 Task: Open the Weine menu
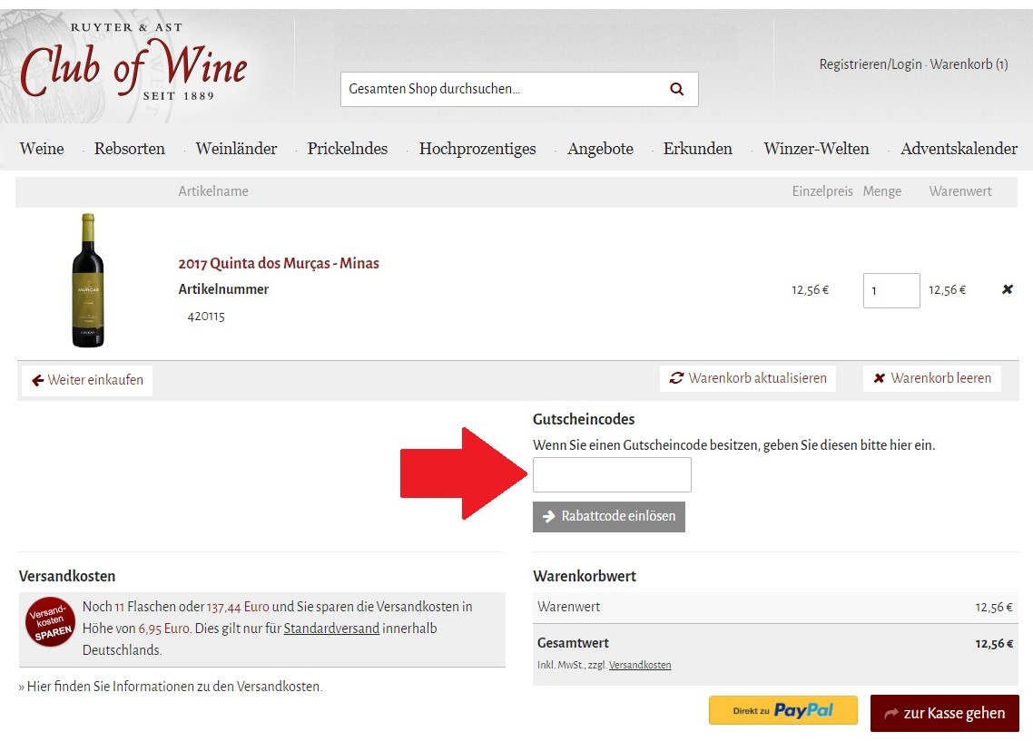tap(42, 149)
